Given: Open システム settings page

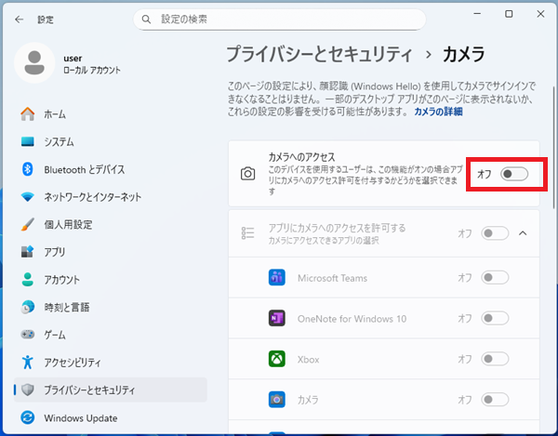Looking at the screenshot, I should pos(111,142).
